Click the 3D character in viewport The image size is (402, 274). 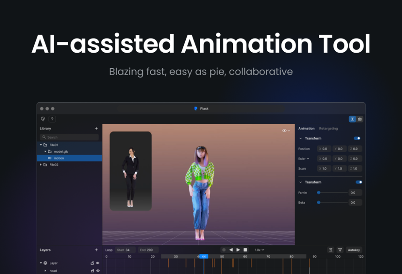200,193
